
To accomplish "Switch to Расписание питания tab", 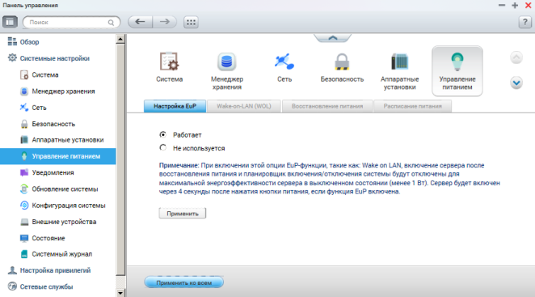I will (412, 106).
